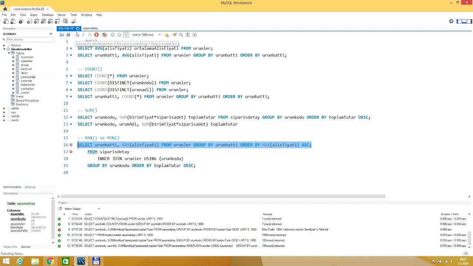Open Workbench preferences gear icon
473x266 pixels.
[451, 21]
